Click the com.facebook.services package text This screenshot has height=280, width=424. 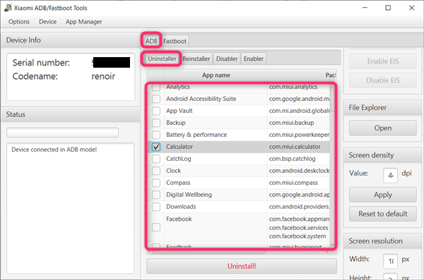pyautogui.click(x=298, y=228)
